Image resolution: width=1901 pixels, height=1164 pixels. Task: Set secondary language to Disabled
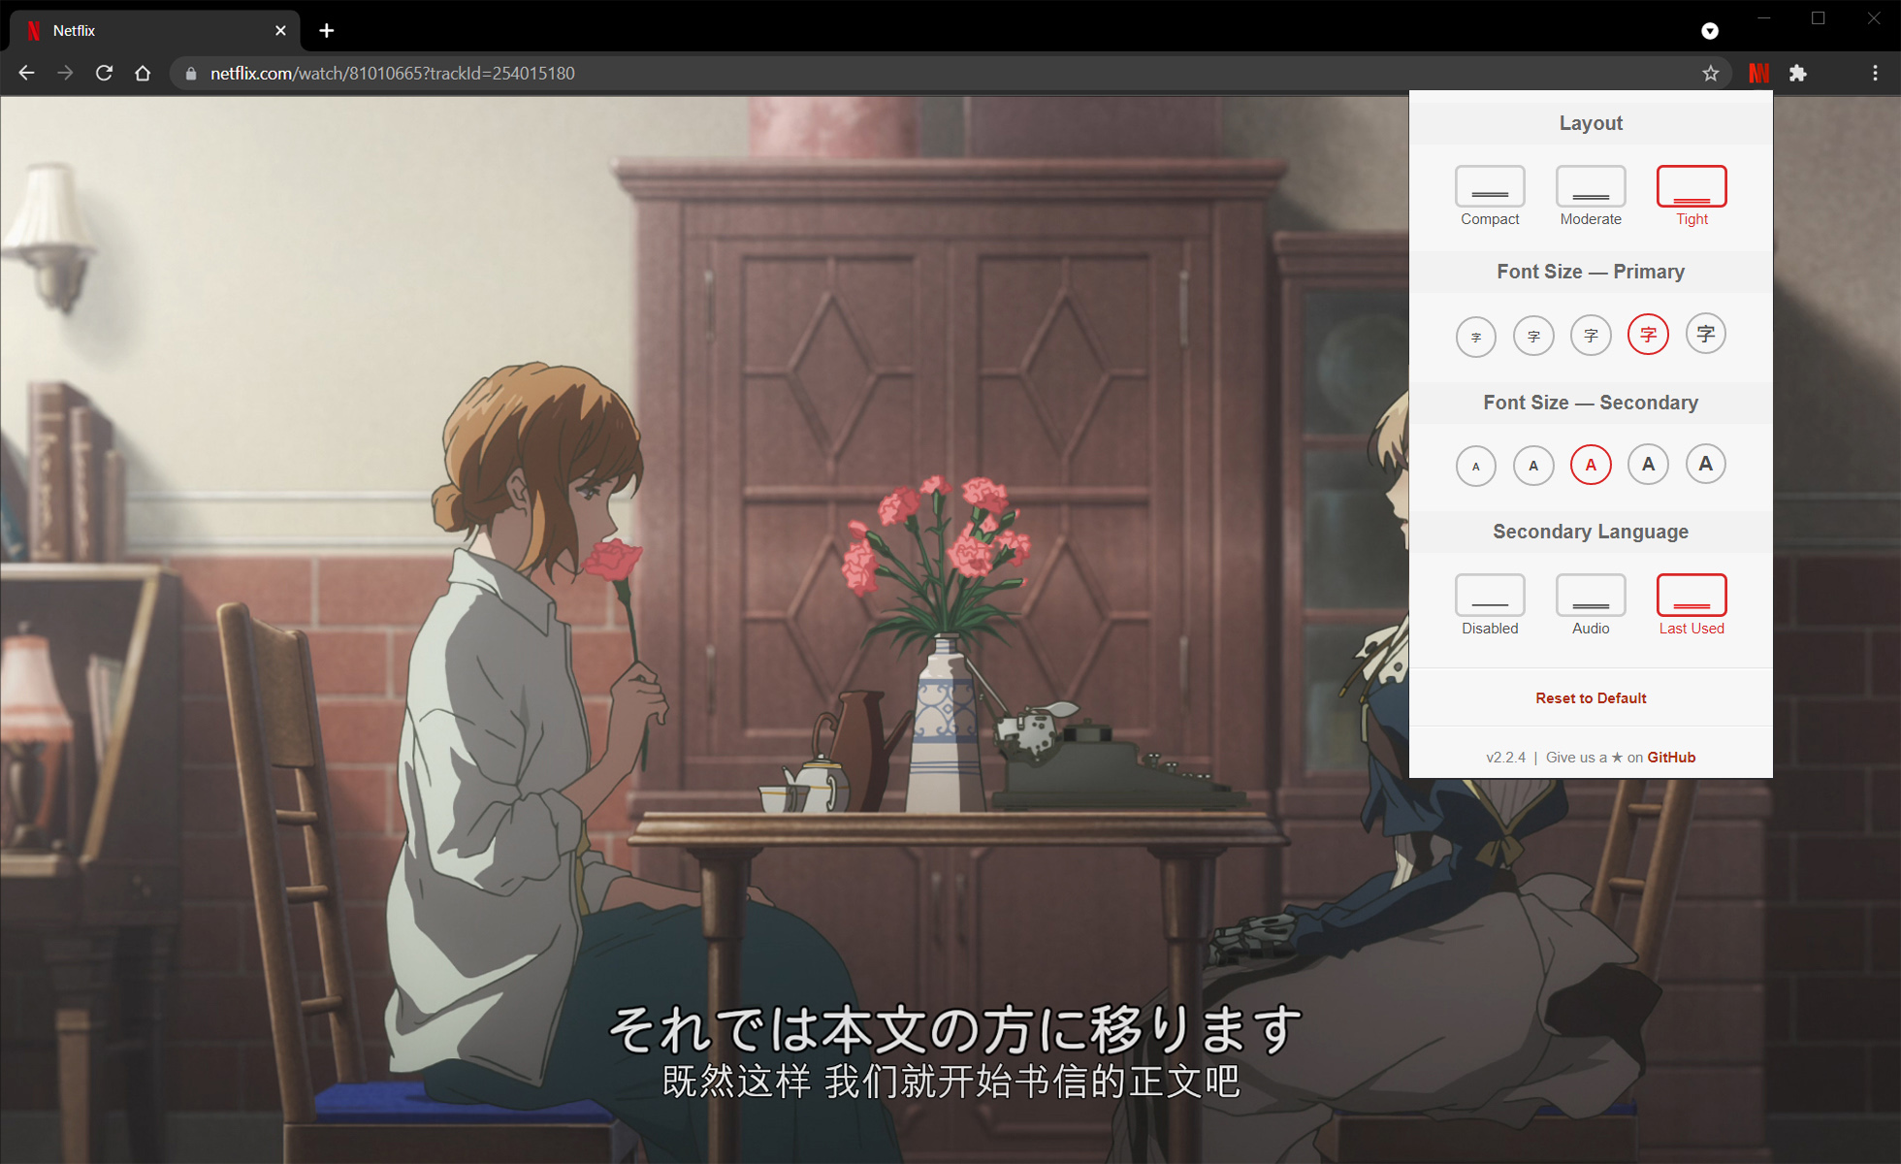1490,596
